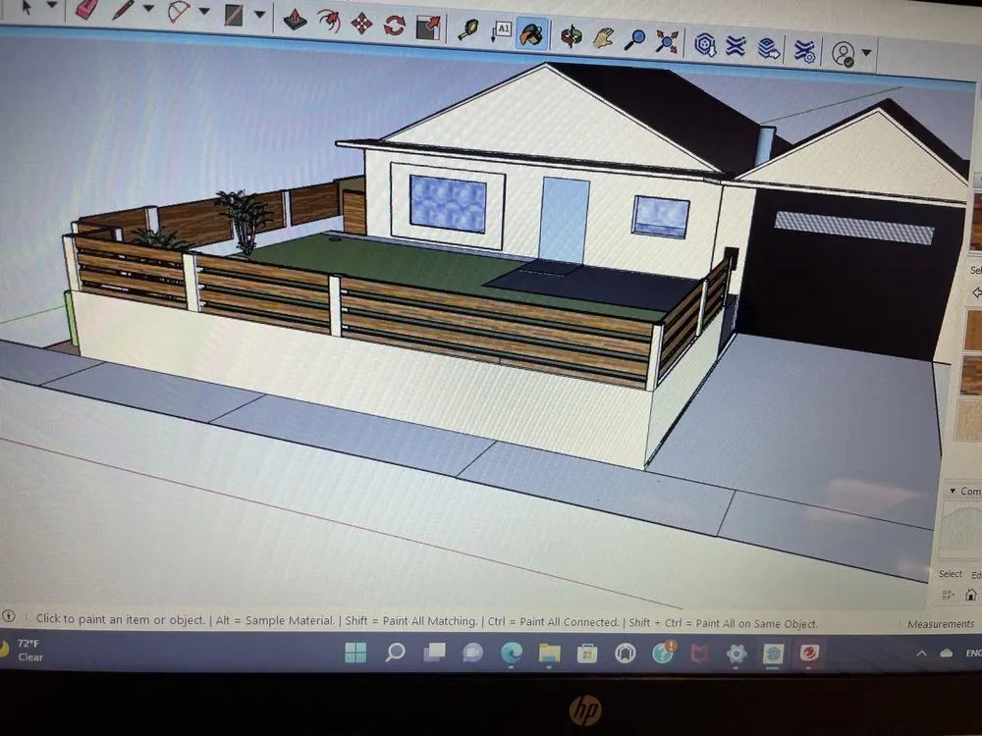Choose the Rotate tool
Viewport: 982px width, 736px height.
[x=394, y=26]
